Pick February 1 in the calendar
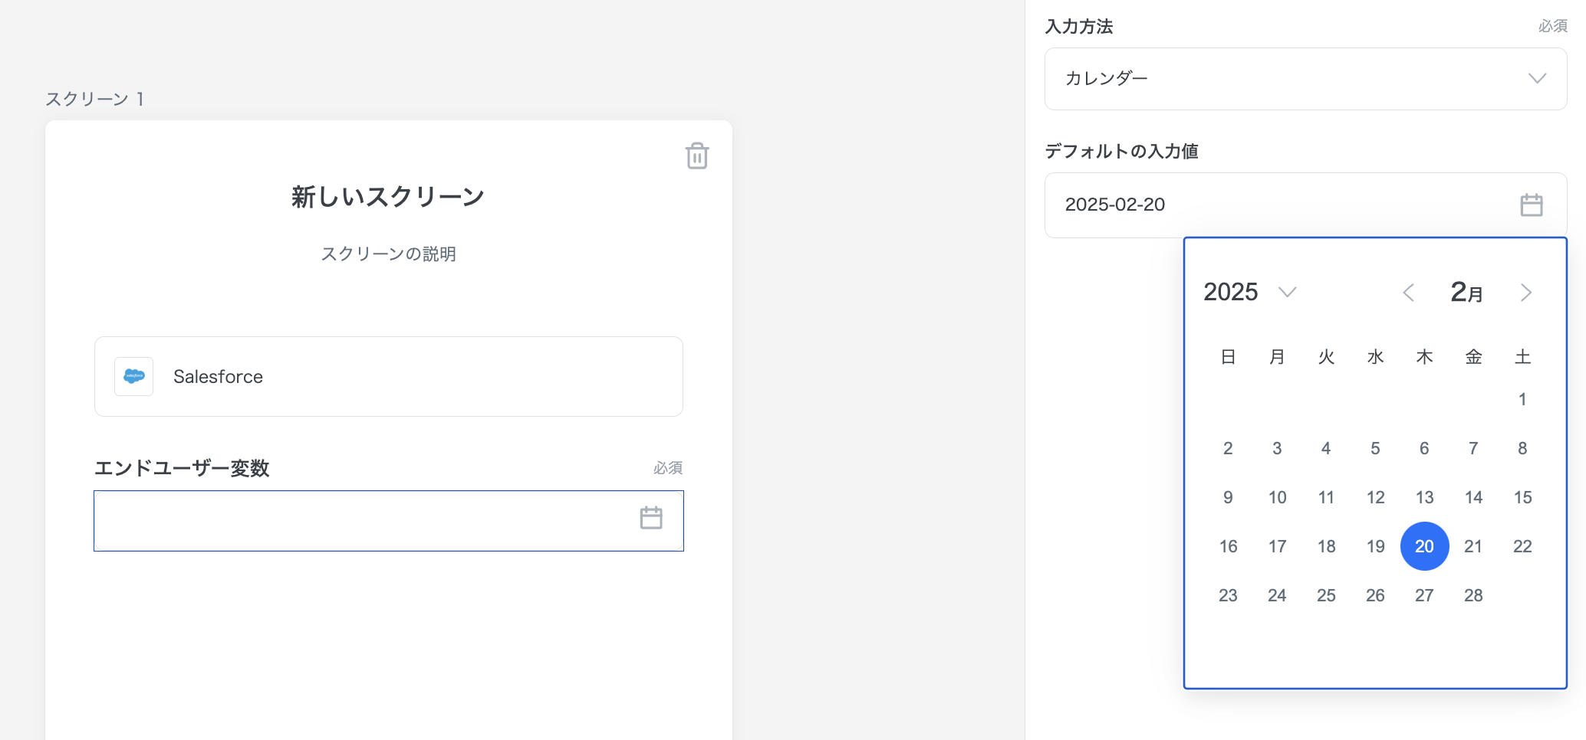Screen dimensions: 1586x740 point(1522,399)
